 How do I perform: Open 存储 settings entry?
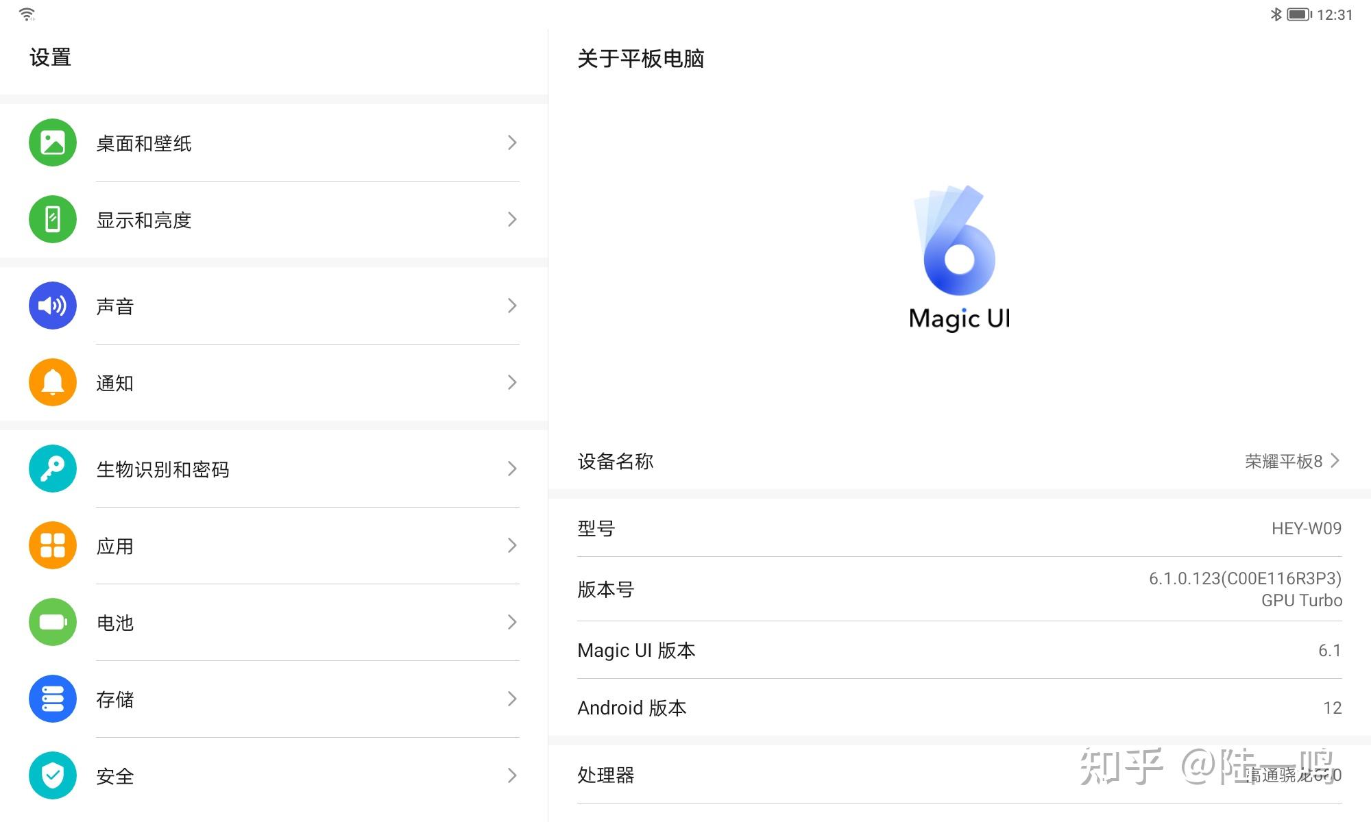[274, 699]
